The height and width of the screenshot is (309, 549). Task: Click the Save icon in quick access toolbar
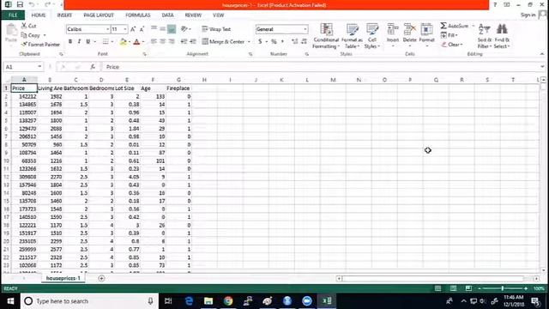[20, 4]
